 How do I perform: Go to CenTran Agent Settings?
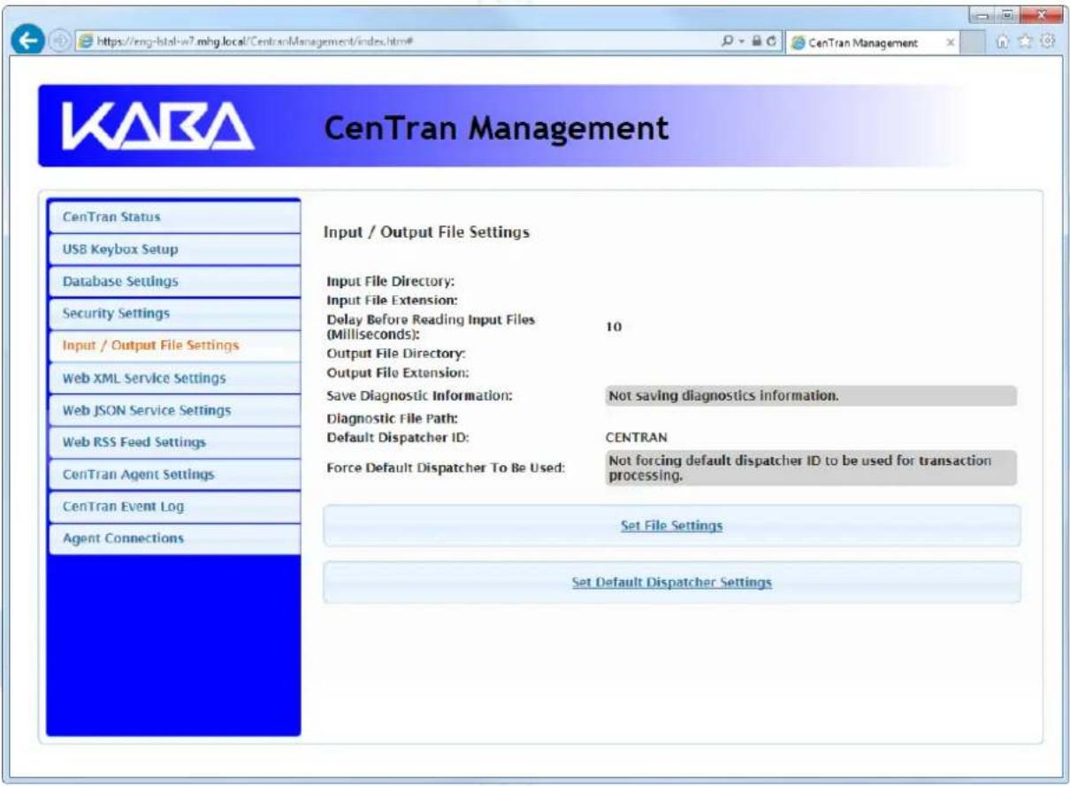coord(174,475)
